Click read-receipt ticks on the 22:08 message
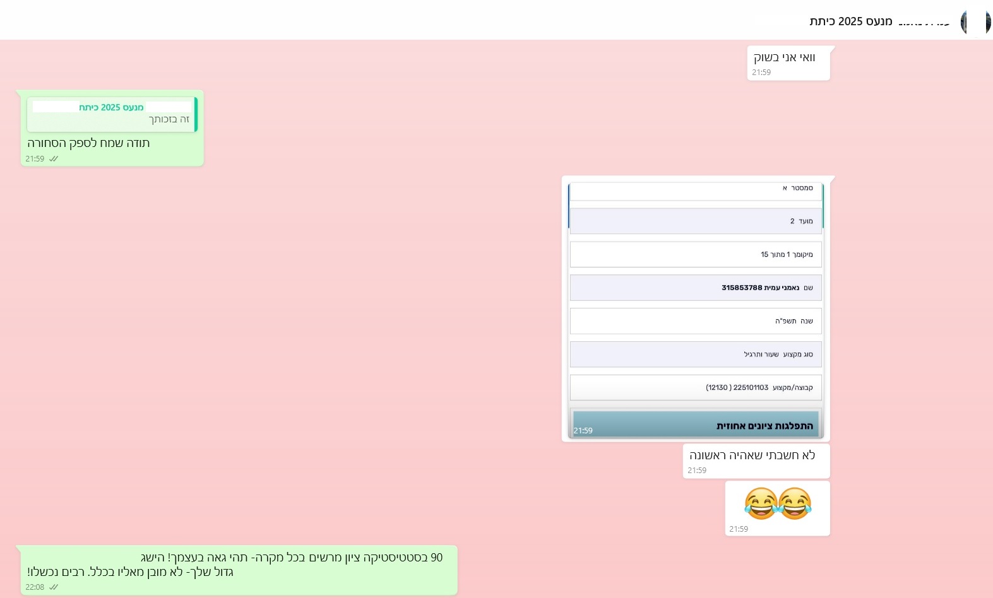 click(54, 587)
